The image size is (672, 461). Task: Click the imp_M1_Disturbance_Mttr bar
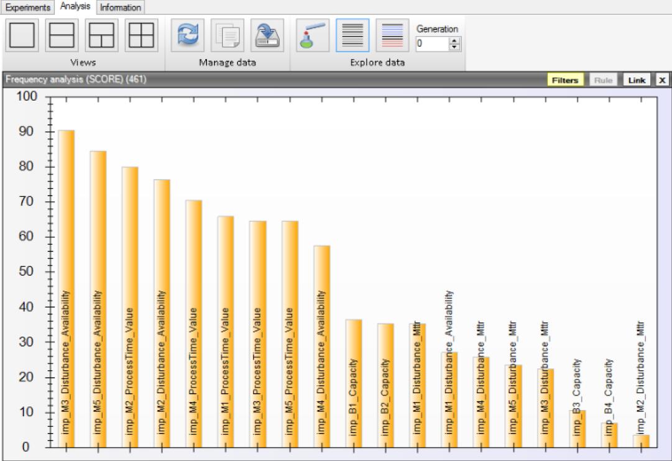(x=417, y=386)
